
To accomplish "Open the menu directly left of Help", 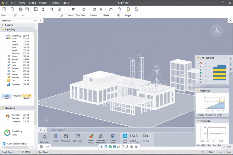I will [55, 3].
